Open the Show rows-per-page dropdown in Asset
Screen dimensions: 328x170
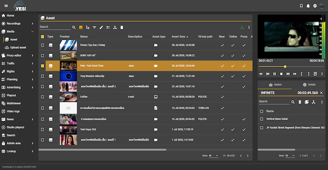[214, 156]
